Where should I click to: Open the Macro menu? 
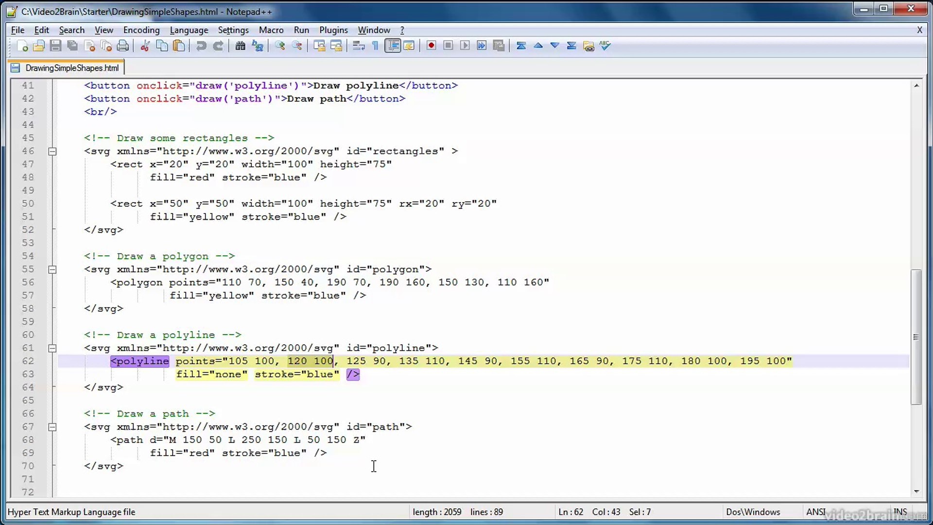coord(271,30)
